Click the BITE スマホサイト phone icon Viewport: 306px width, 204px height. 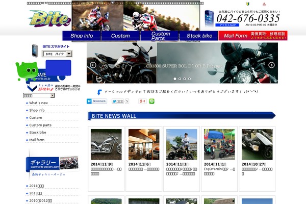tap(35, 51)
